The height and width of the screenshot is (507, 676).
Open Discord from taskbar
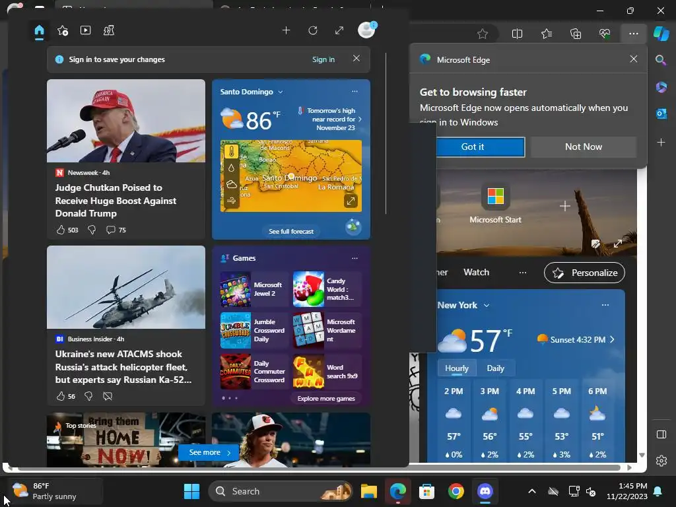[485, 491]
